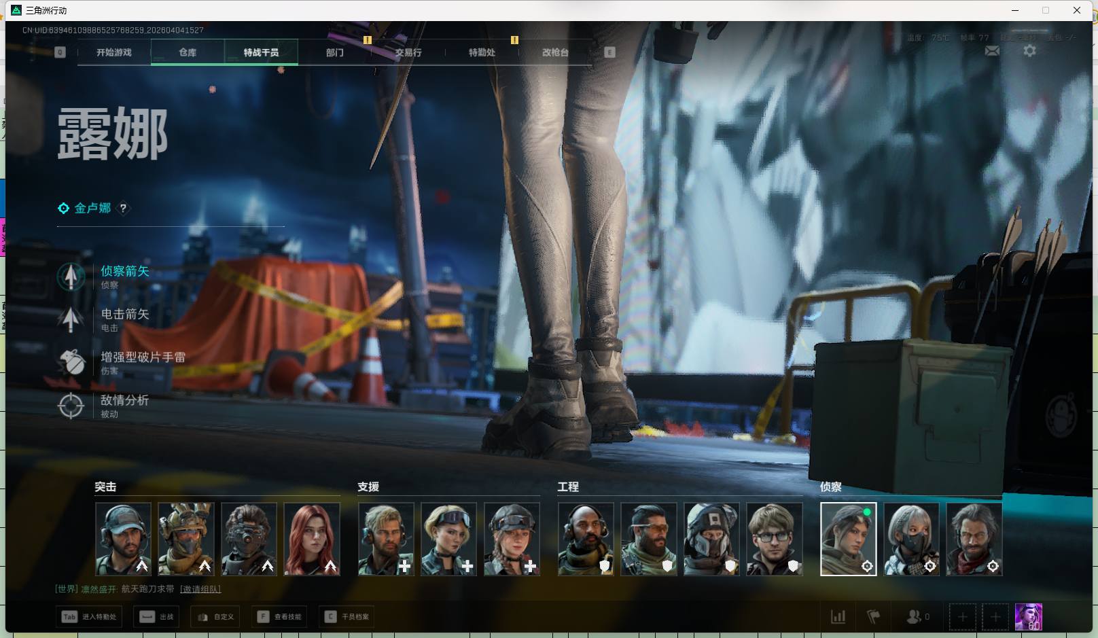Click the 三角洲行动 window title icon
1098x638 pixels.
16,10
